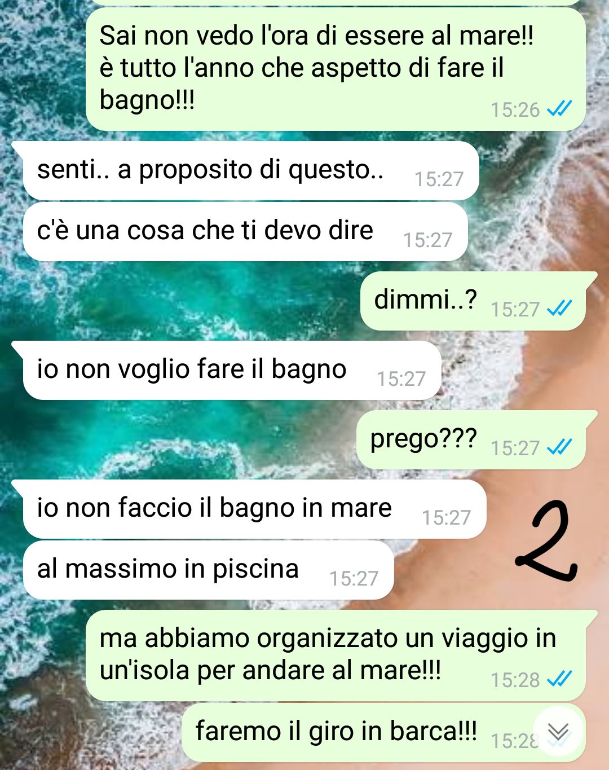Click the read checkmarks on 'dimmi..?' message
The width and height of the screenshot is (609, 770).
[x=559, y=308]
